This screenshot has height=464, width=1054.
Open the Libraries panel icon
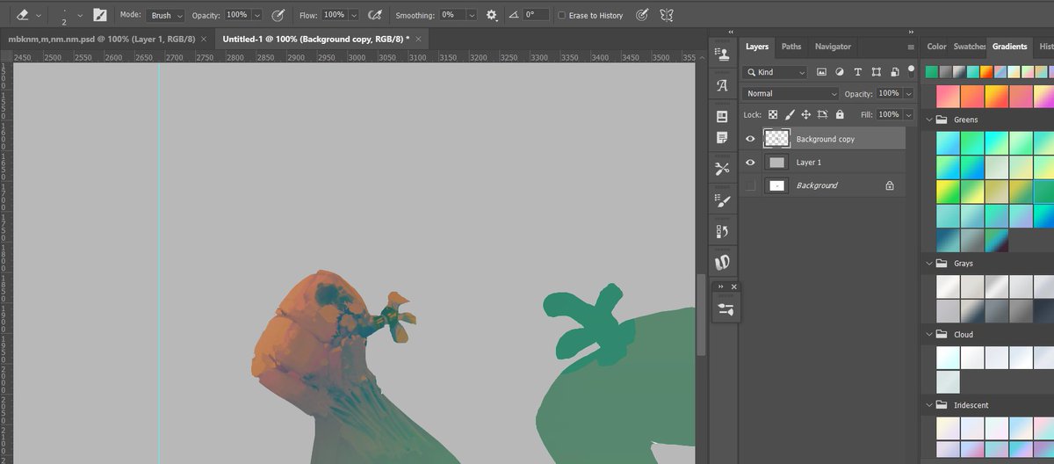point(722,116)
